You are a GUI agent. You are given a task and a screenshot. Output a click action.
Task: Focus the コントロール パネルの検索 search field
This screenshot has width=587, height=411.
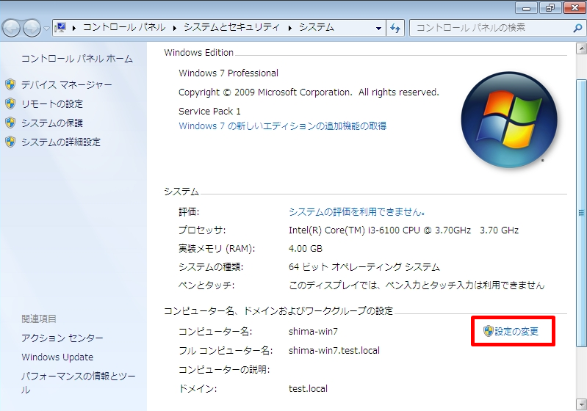pos(491,28)
